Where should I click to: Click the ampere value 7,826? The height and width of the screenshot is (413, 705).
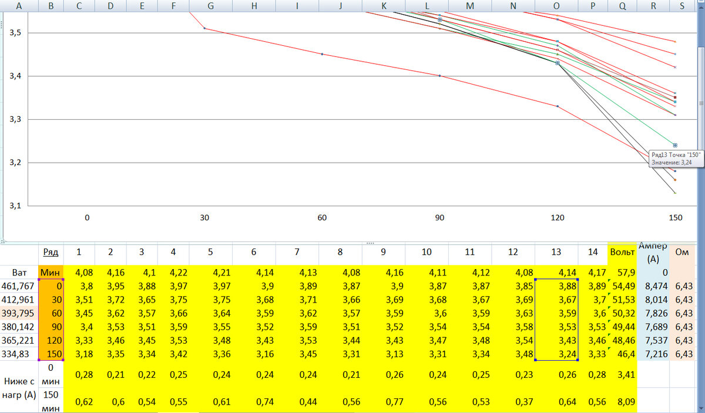click(x=653, y=313)
